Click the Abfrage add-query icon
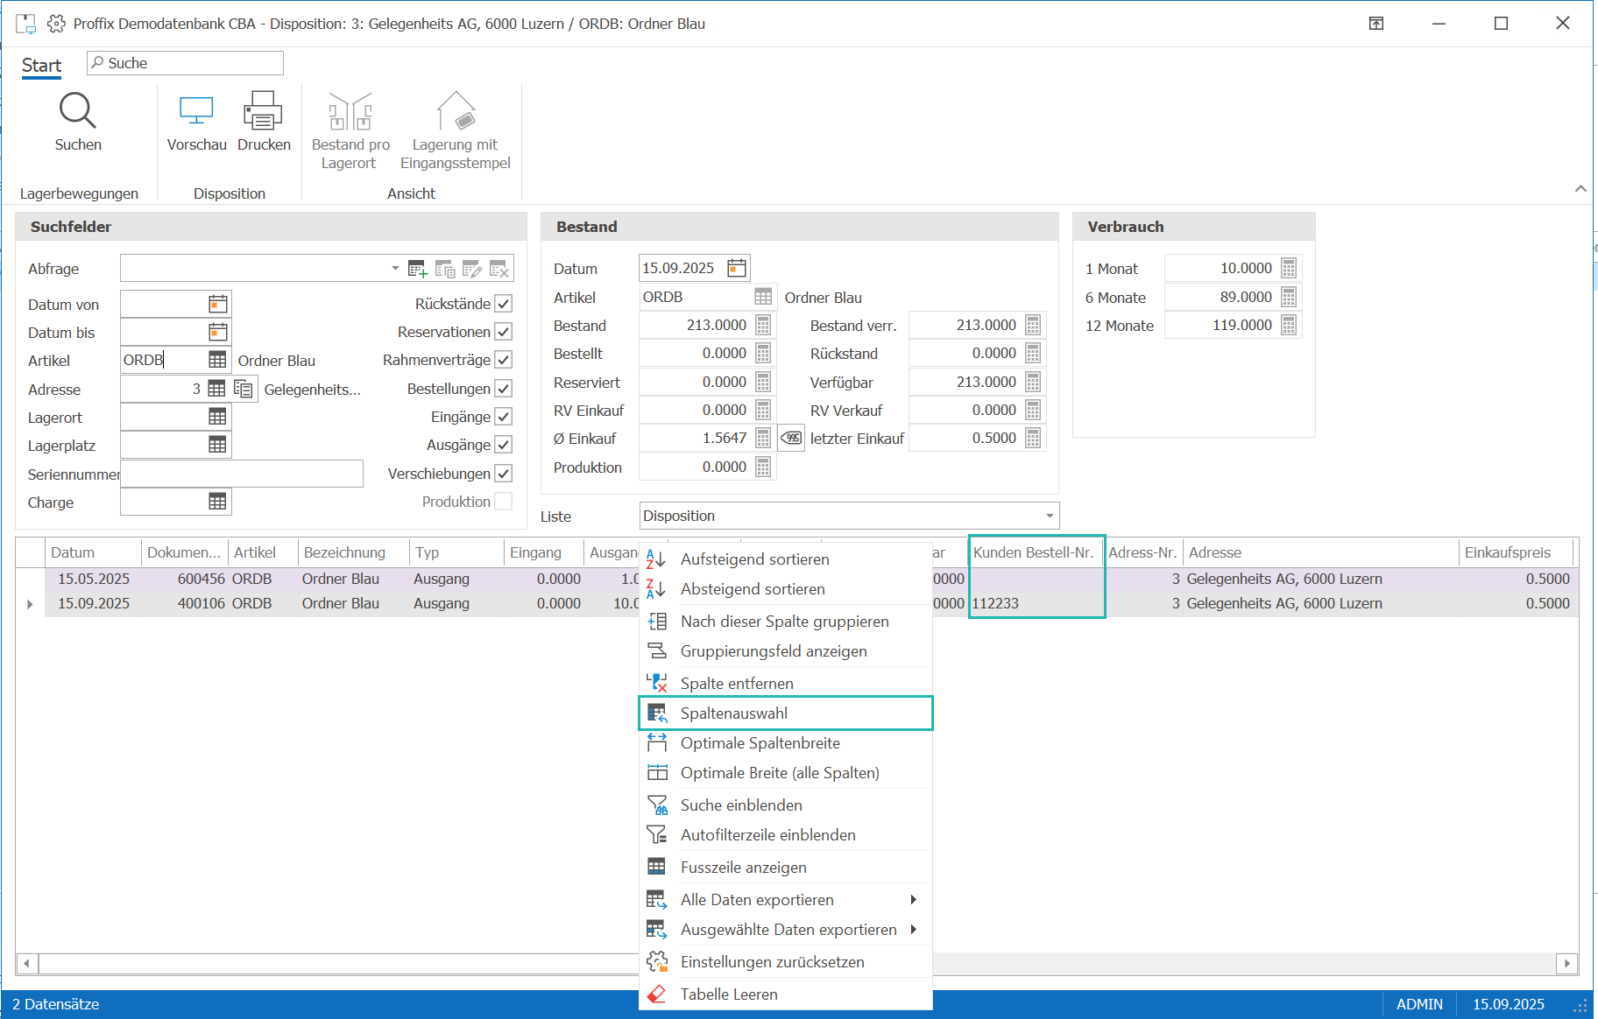Viewport: 1598px width, 1019px height. (418, 269)
